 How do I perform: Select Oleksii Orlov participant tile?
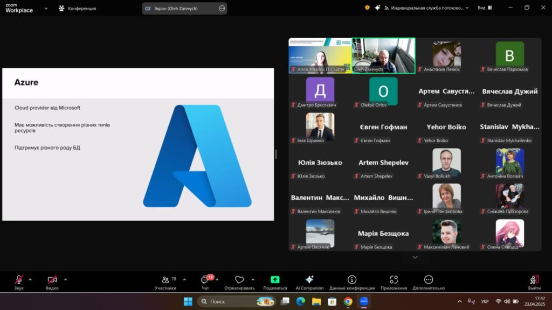(383, 91)
